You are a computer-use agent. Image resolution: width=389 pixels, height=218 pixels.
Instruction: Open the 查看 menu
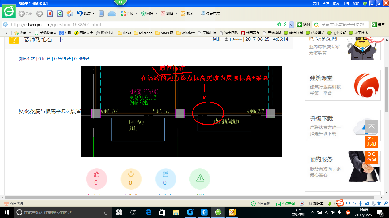click(x=326, y=3)
